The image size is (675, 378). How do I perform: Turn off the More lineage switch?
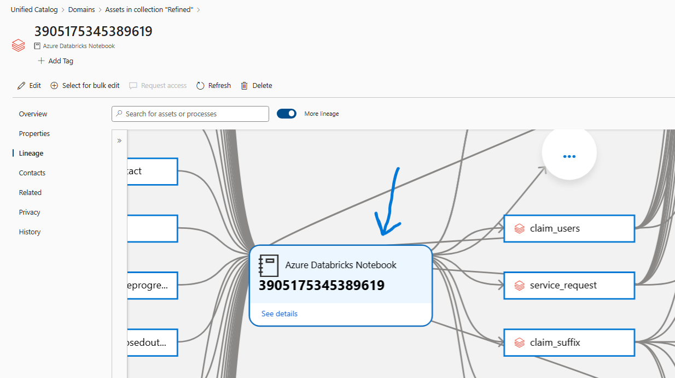click(287, 114)
